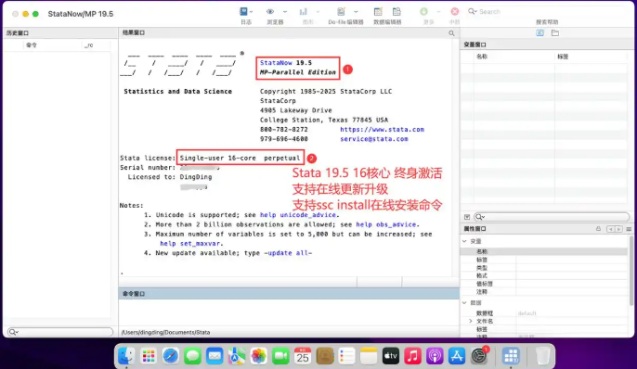Click the green More (更多) toolbar icon
Screen dimensions: 637x369
coord(423,12)
